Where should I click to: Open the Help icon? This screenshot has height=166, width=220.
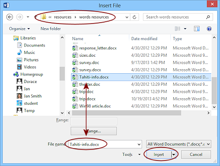[209, 29]
